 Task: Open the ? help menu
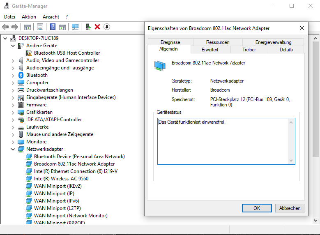tap(67, 17)
